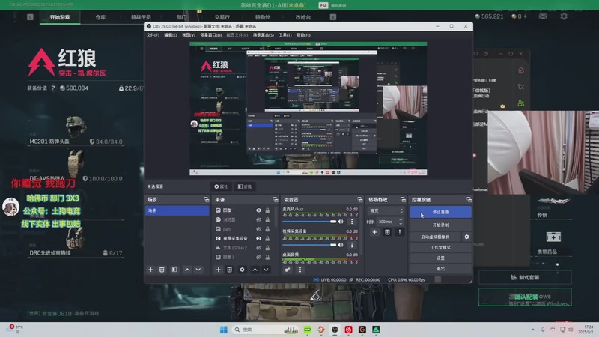Open the transition type dropdown
This screenshot has height=337, width=599.
point(386,210)
